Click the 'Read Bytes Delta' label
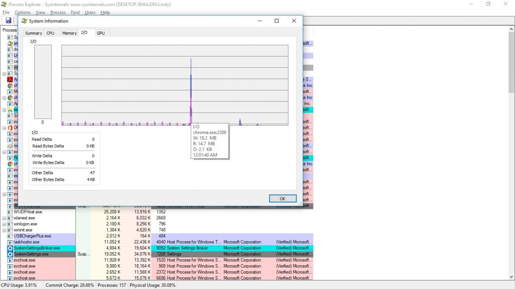This screenshot has height=289, width=515. 48,146
